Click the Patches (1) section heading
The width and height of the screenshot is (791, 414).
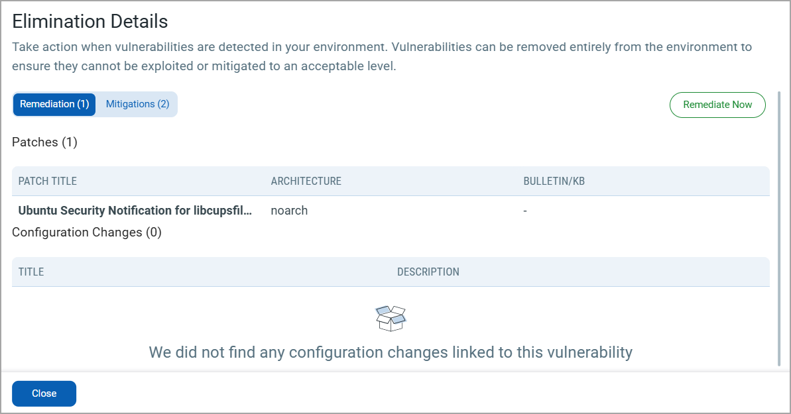[45, 142]
